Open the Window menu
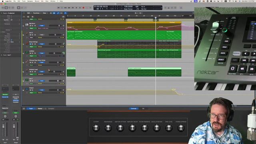This screenshot has height=144, width=256. (53, 1)
